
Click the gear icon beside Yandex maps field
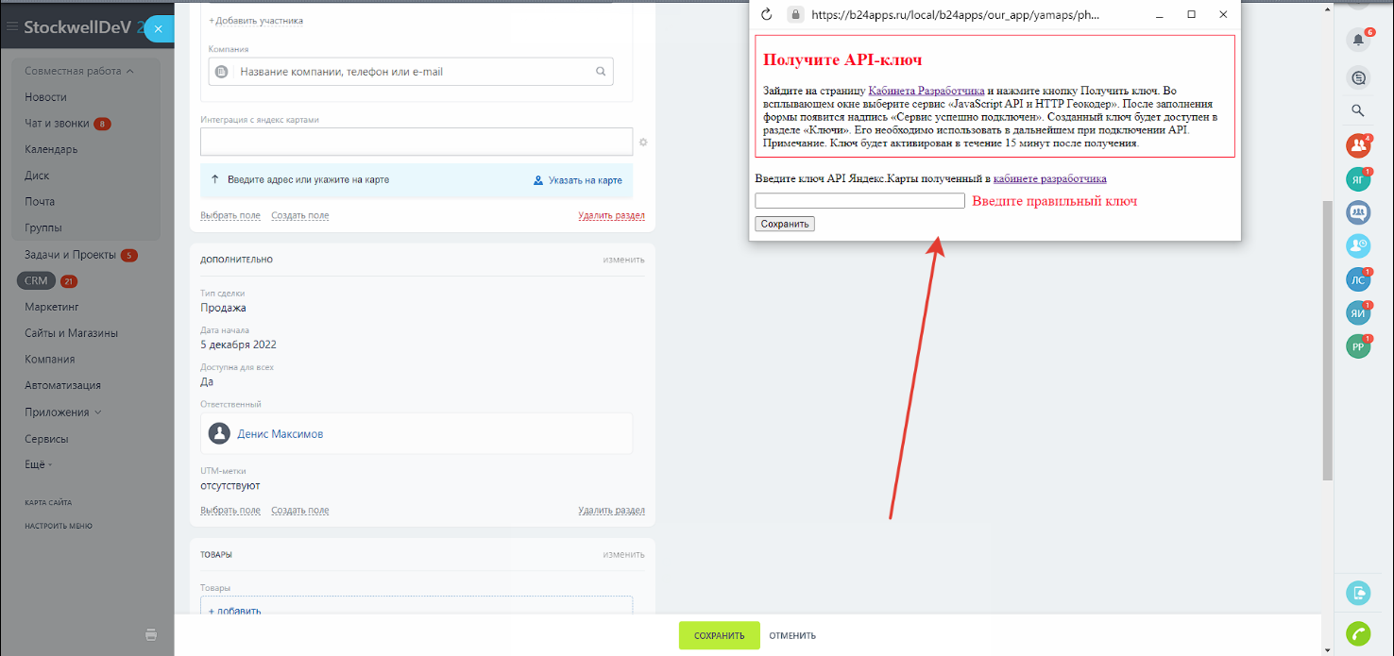tap(643, 143)
